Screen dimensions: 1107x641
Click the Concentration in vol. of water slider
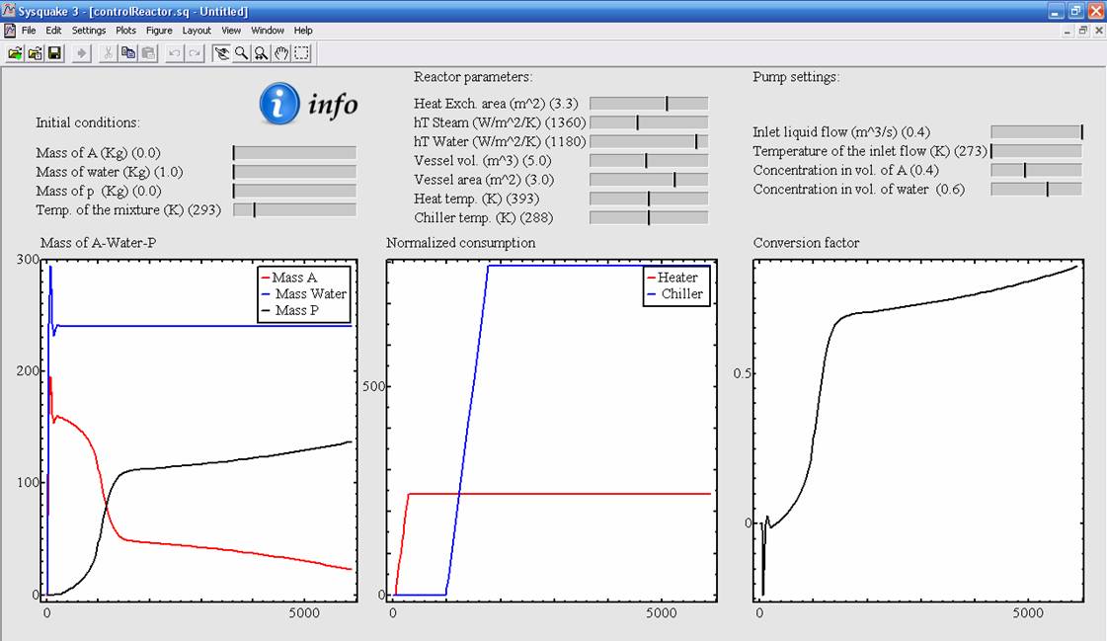click(1037, 190)
